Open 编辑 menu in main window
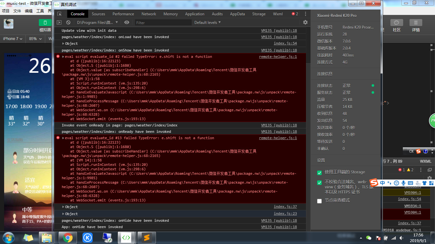 tap(29, 11)
